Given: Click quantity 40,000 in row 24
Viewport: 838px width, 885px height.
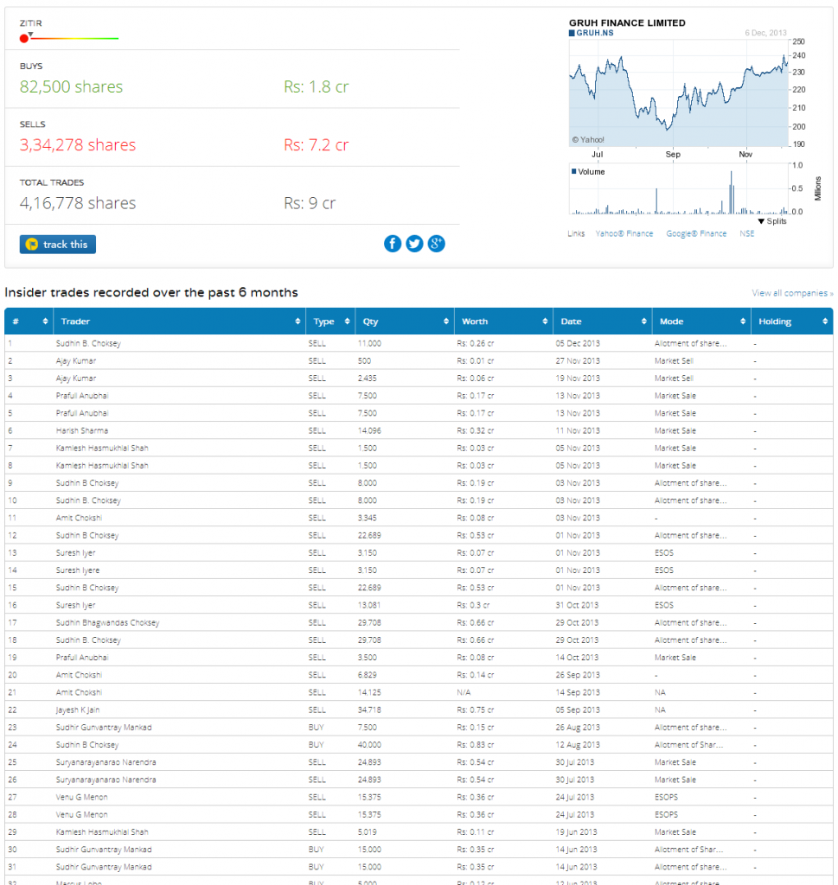Looking at the screenshot, I should pyautogui.click(x=369, y=745).
